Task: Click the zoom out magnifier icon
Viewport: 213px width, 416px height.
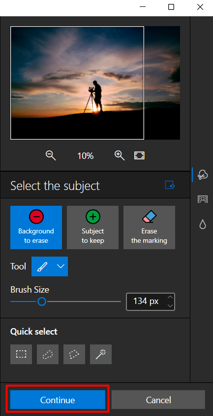Action: (x=51, y=155)
